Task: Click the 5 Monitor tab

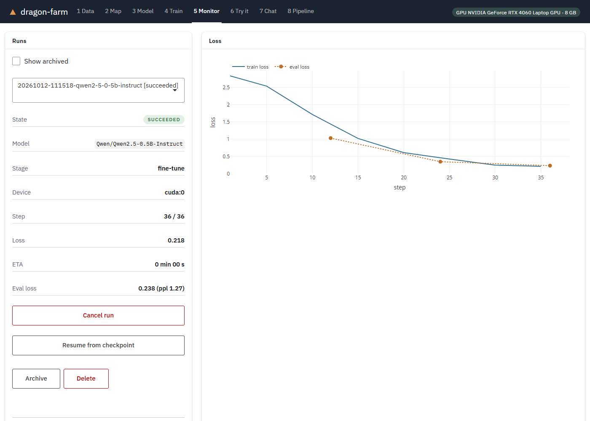Action: click(206, 11)
